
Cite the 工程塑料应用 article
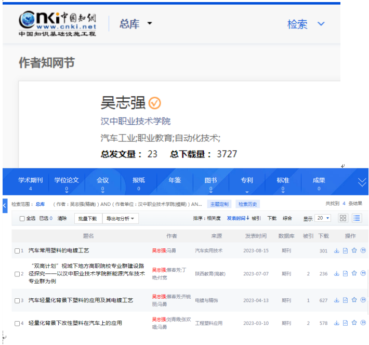pyautogui.click(x=363, y=323)
